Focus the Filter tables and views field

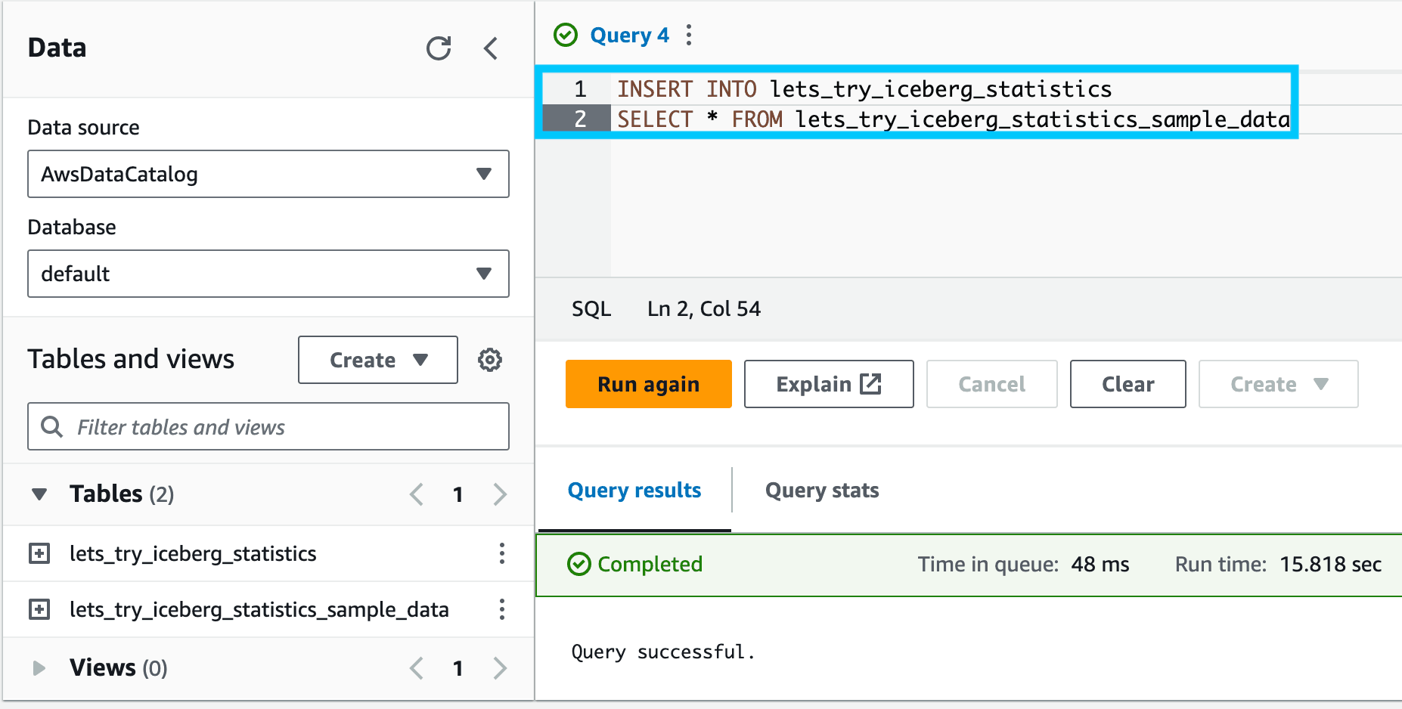coord(280,427)
